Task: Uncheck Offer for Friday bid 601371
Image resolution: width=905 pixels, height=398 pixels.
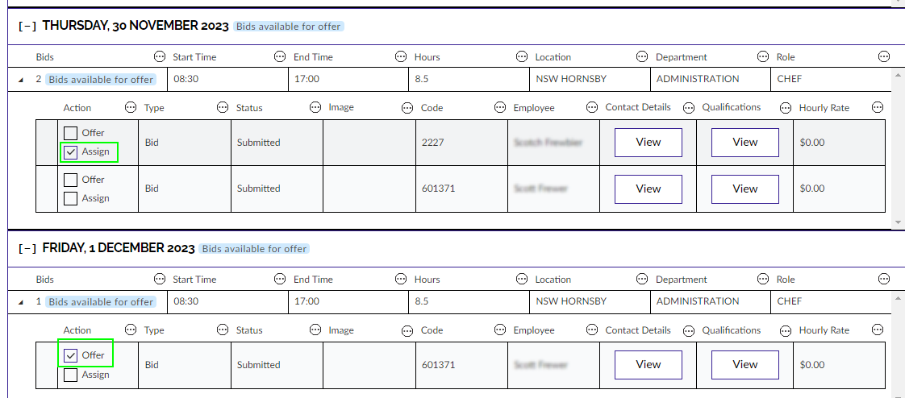Action: pos(71,355)
